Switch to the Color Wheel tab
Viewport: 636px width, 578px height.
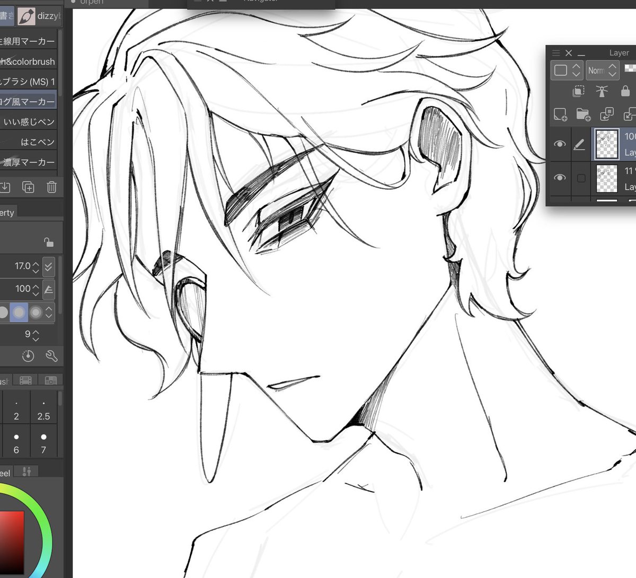[x=5, y=472]
